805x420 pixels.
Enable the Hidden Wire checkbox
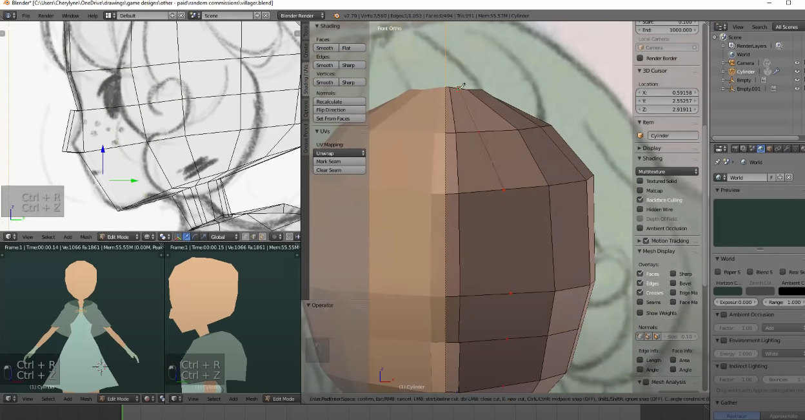640,209
